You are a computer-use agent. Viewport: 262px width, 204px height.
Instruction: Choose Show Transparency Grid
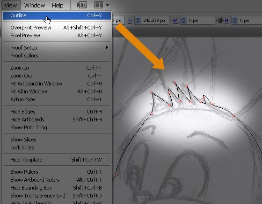[x=57, y=196]
